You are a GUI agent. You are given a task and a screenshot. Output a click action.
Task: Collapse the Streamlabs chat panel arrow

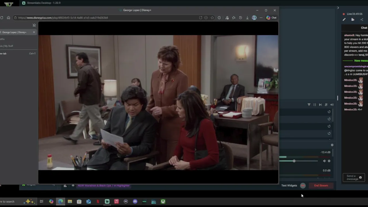tap(338, 8)
